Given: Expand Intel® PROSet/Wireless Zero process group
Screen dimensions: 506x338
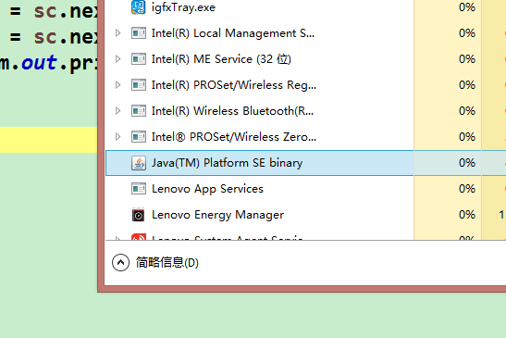Looking at the screenshot, I should (118, 137).
